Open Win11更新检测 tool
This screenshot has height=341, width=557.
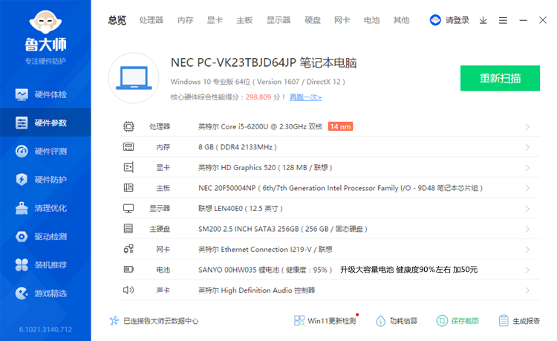tap(325, 321)
